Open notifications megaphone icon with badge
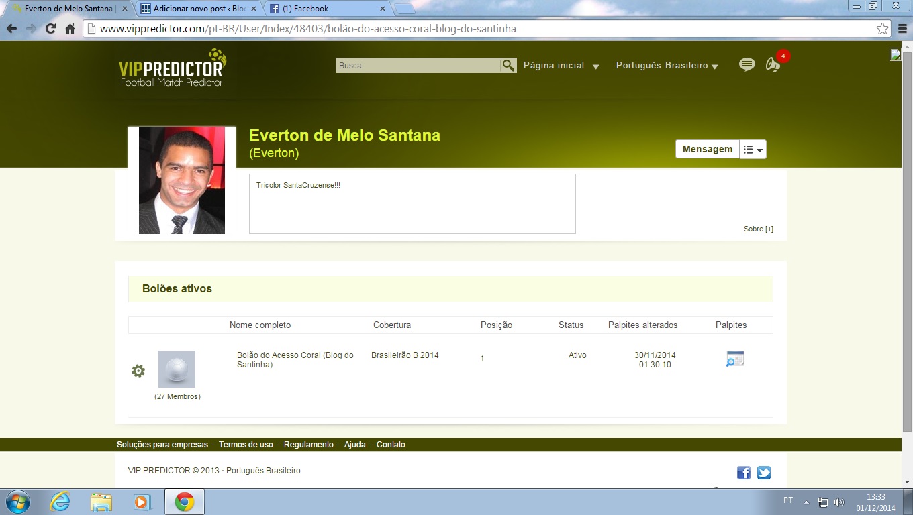 pos(773,65)
